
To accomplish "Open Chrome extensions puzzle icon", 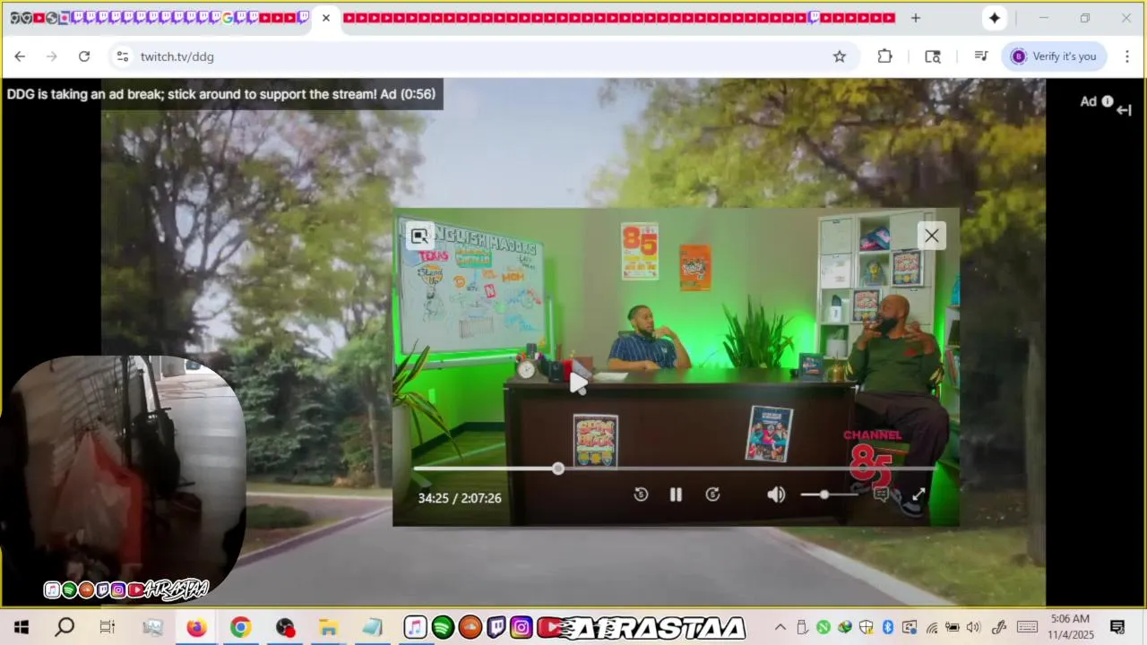I will tap(885, 56).
